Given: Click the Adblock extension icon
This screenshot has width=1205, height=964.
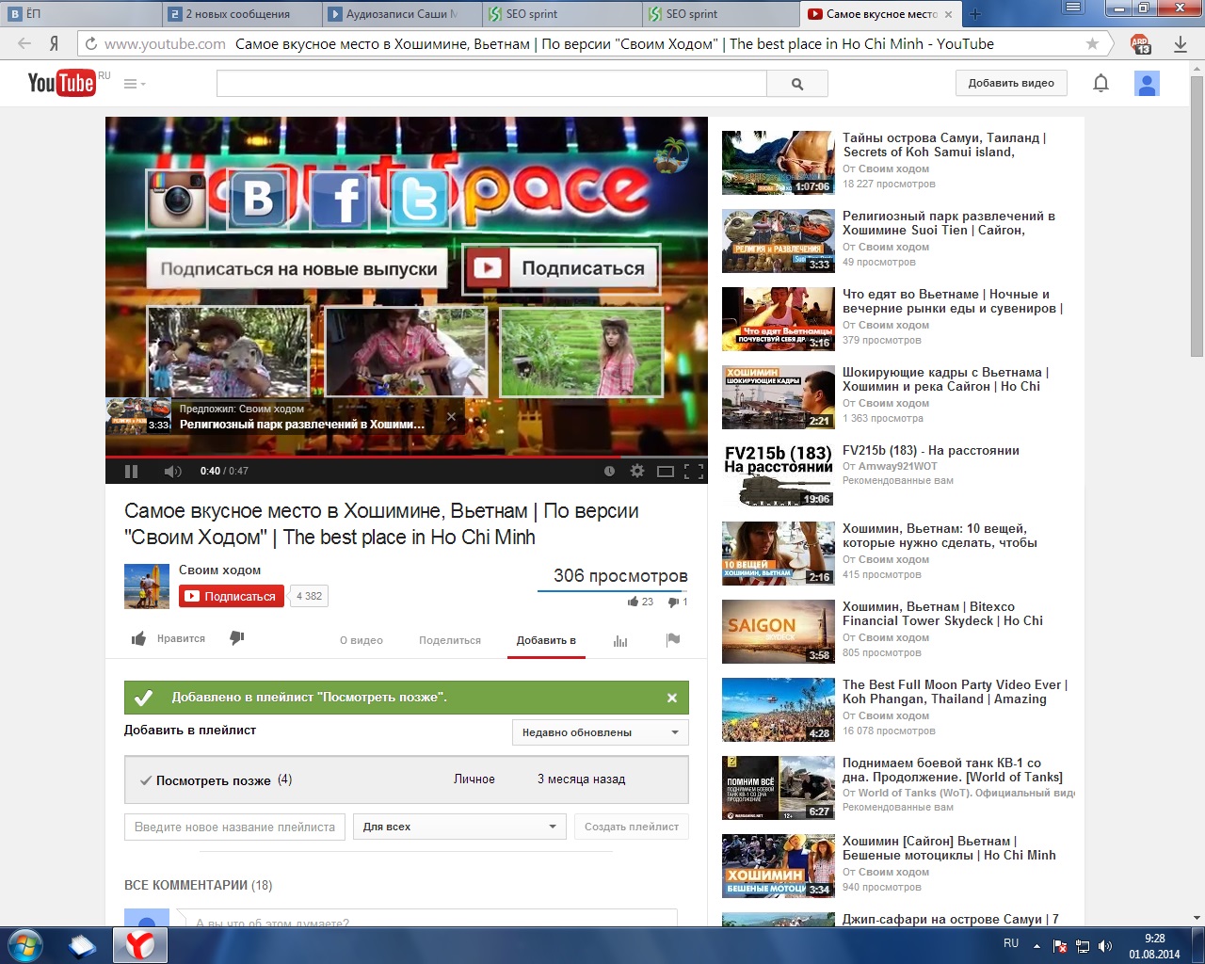Looking at the screenshot, I should tap(1140, 43).
